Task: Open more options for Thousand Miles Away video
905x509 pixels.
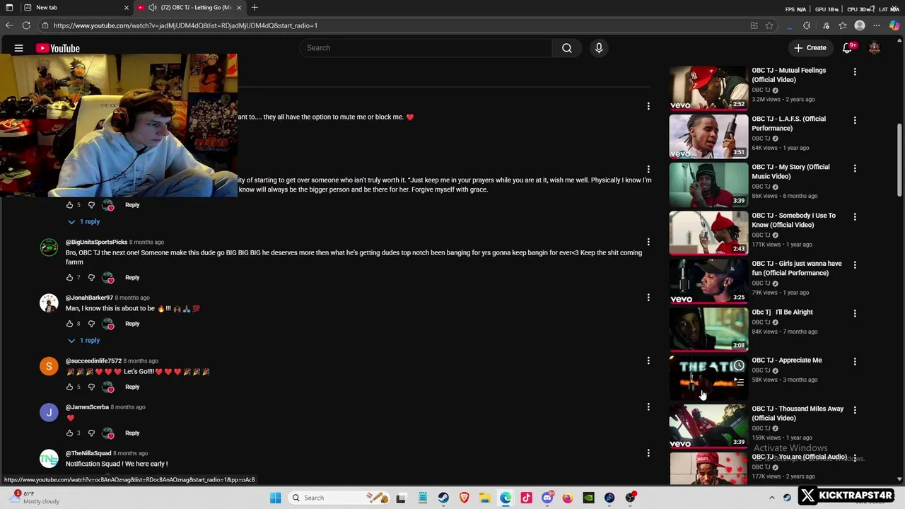Action: click(855, 410)
